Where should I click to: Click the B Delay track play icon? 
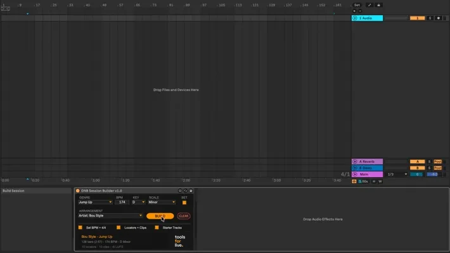(x=355, y=168)
